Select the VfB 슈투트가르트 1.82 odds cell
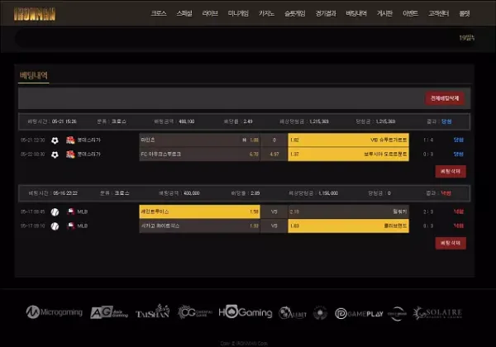 [x=348, y=140]
